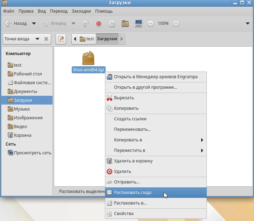Open Изображения in the sidebar
This screenshot has height=221, width=254.
27,118
